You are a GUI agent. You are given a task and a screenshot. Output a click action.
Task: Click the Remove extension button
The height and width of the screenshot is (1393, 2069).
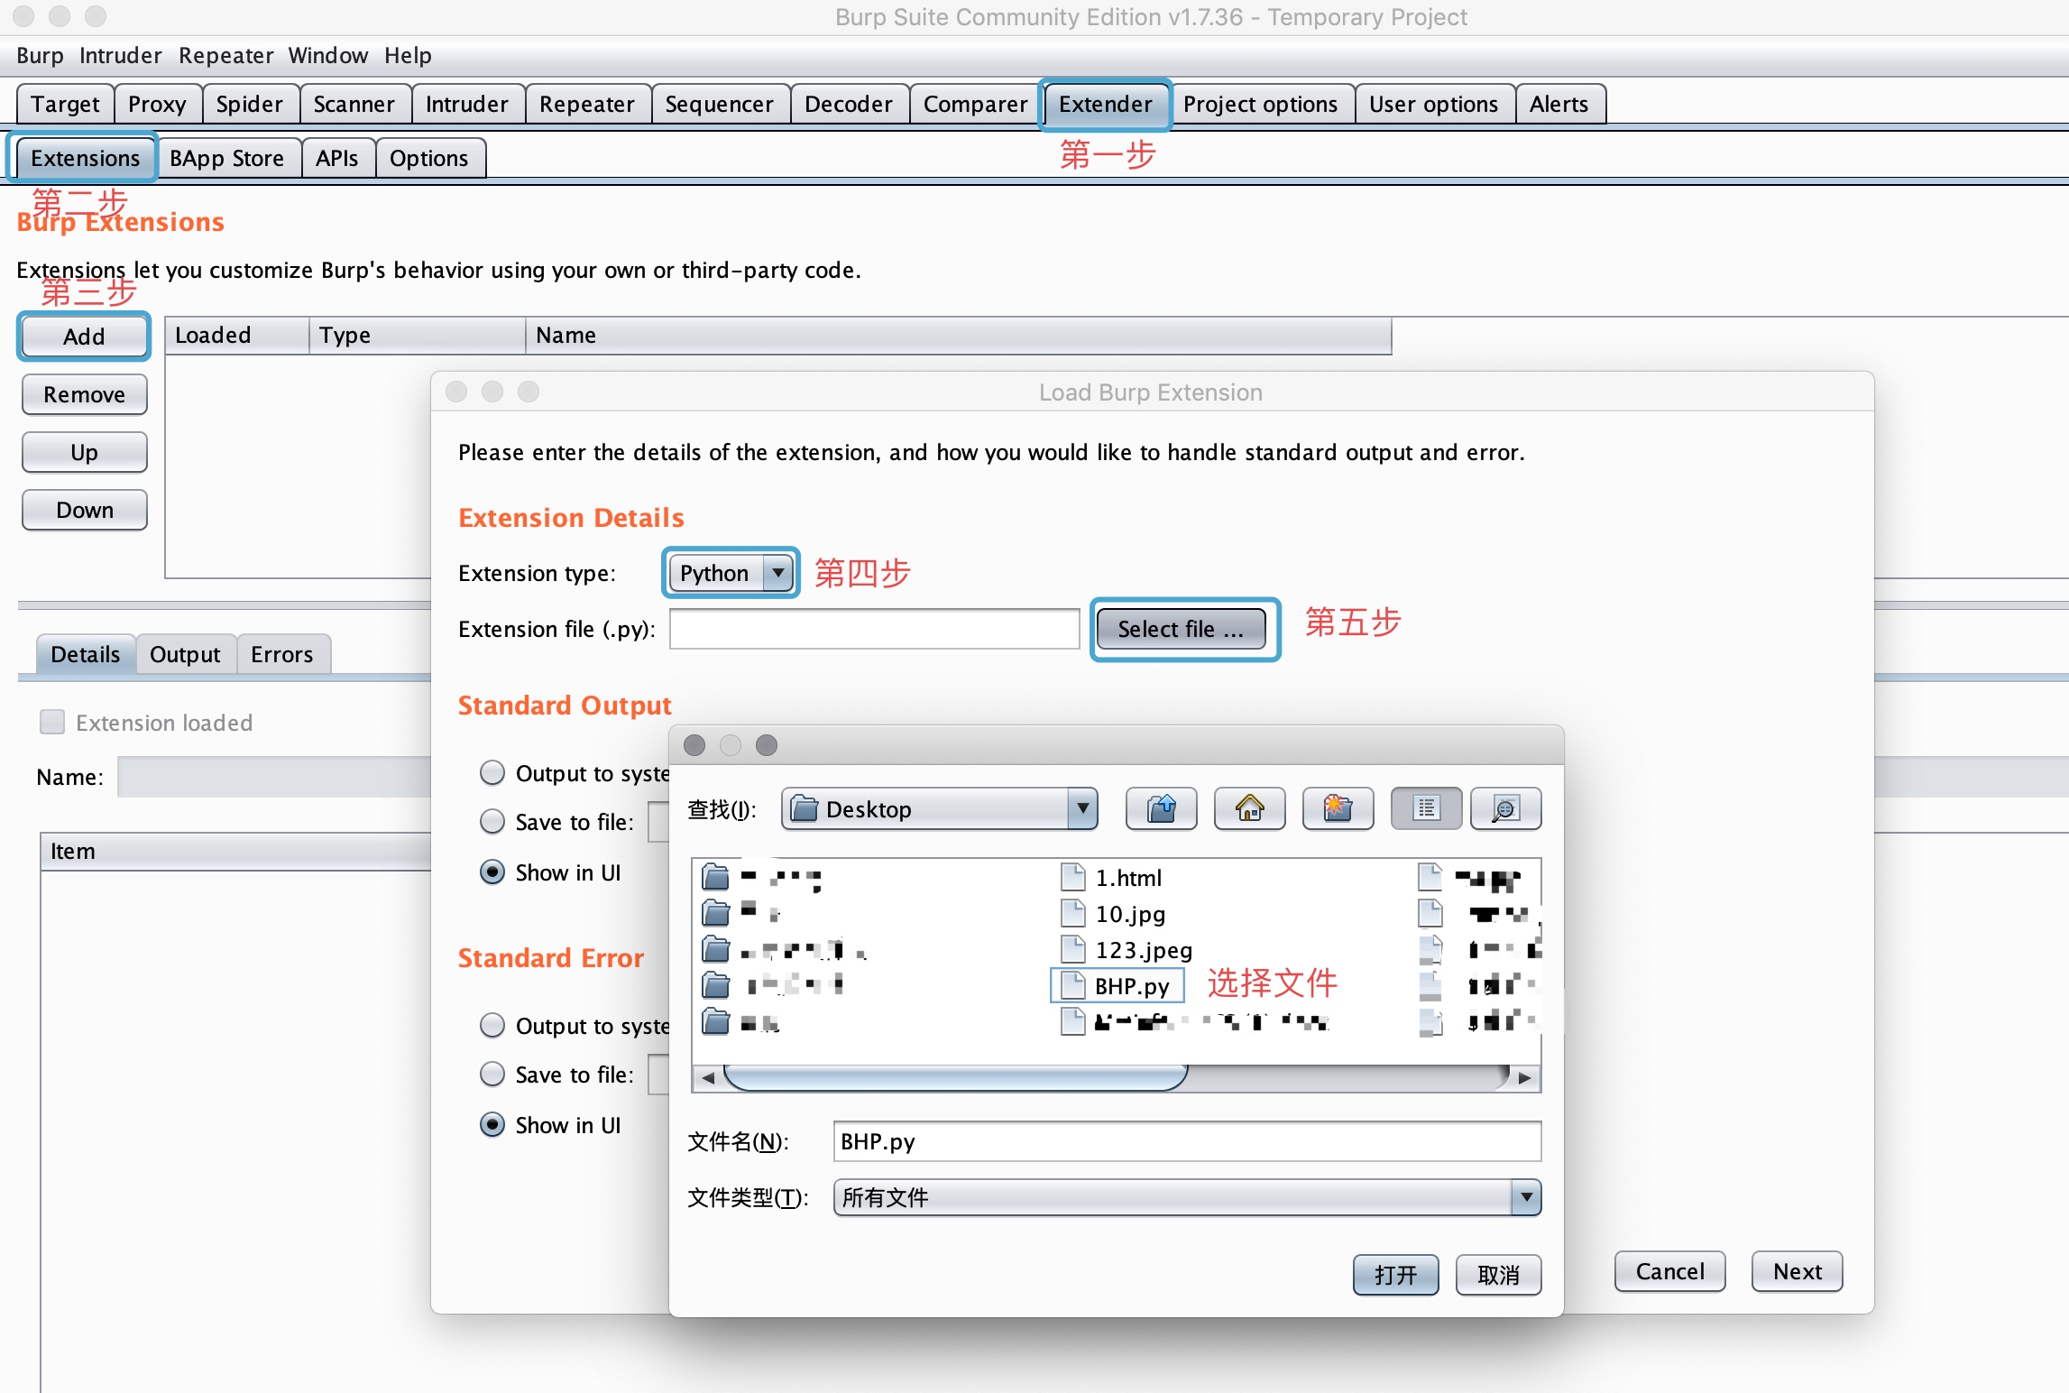click(x=85, y=394)
